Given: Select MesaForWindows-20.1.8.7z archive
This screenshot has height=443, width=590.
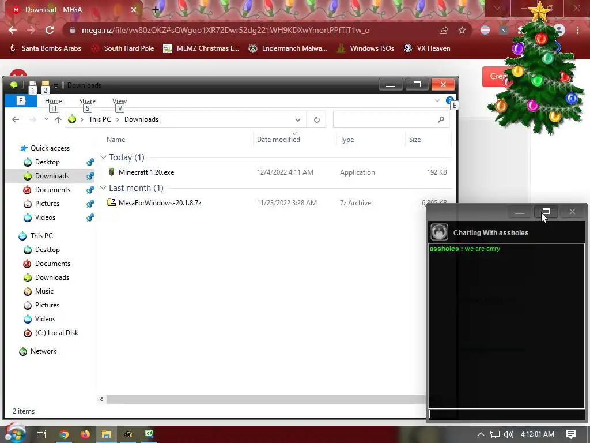Looking at the screenshot, I should 160,202.
